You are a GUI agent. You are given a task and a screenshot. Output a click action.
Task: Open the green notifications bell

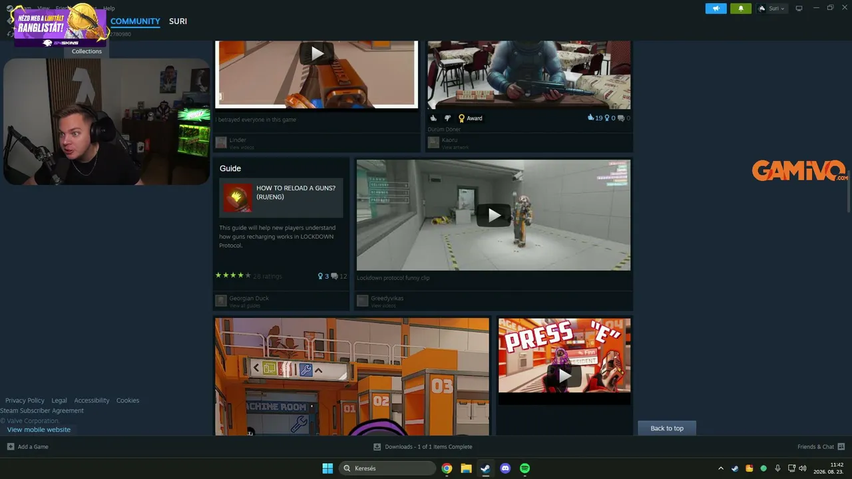point(741,9)
